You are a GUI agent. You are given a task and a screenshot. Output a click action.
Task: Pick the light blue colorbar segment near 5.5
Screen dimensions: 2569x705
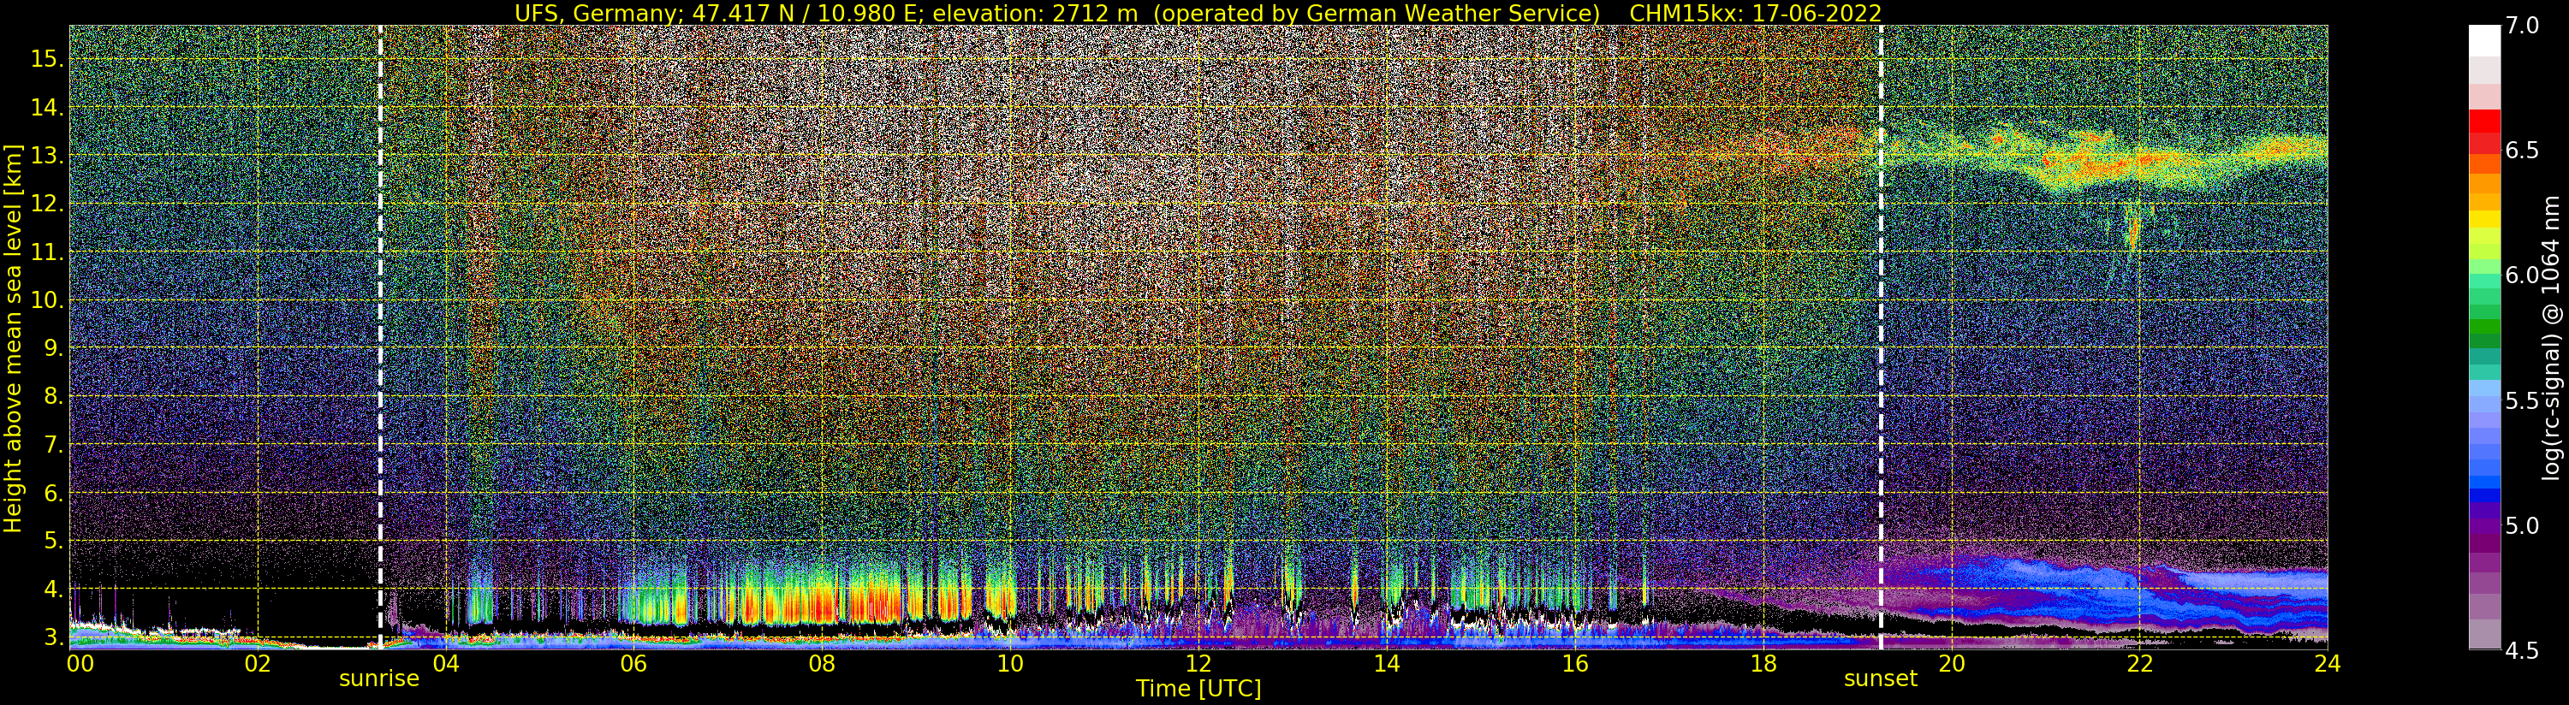click(x=2484, y=404)
